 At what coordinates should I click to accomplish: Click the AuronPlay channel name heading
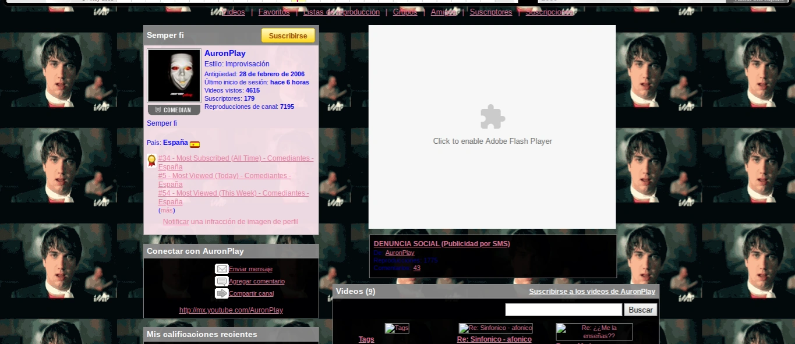pos(225,53)
